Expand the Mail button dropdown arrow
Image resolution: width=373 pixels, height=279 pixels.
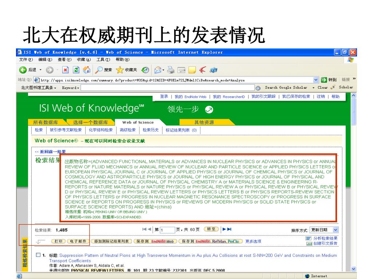(x=163, y=70)
